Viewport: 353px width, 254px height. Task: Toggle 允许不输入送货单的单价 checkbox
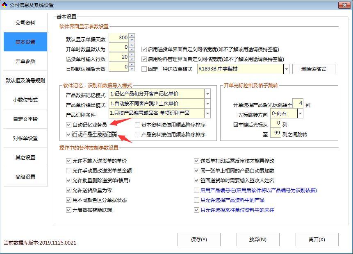tap(68, 161)
